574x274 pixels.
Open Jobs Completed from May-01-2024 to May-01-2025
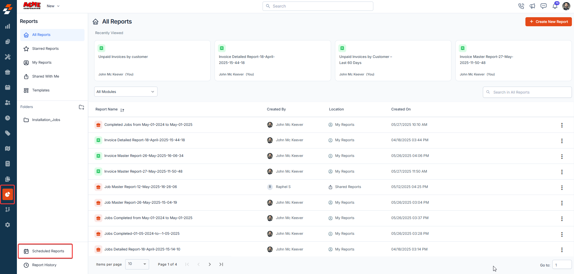pos(148,218)
